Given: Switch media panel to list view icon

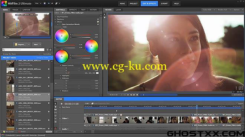Looking at the screenshot, I should pos(48,49).
